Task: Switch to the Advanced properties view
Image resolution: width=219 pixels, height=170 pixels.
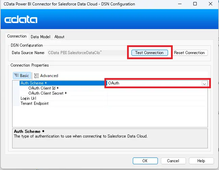Action: (x=46, y=76)
